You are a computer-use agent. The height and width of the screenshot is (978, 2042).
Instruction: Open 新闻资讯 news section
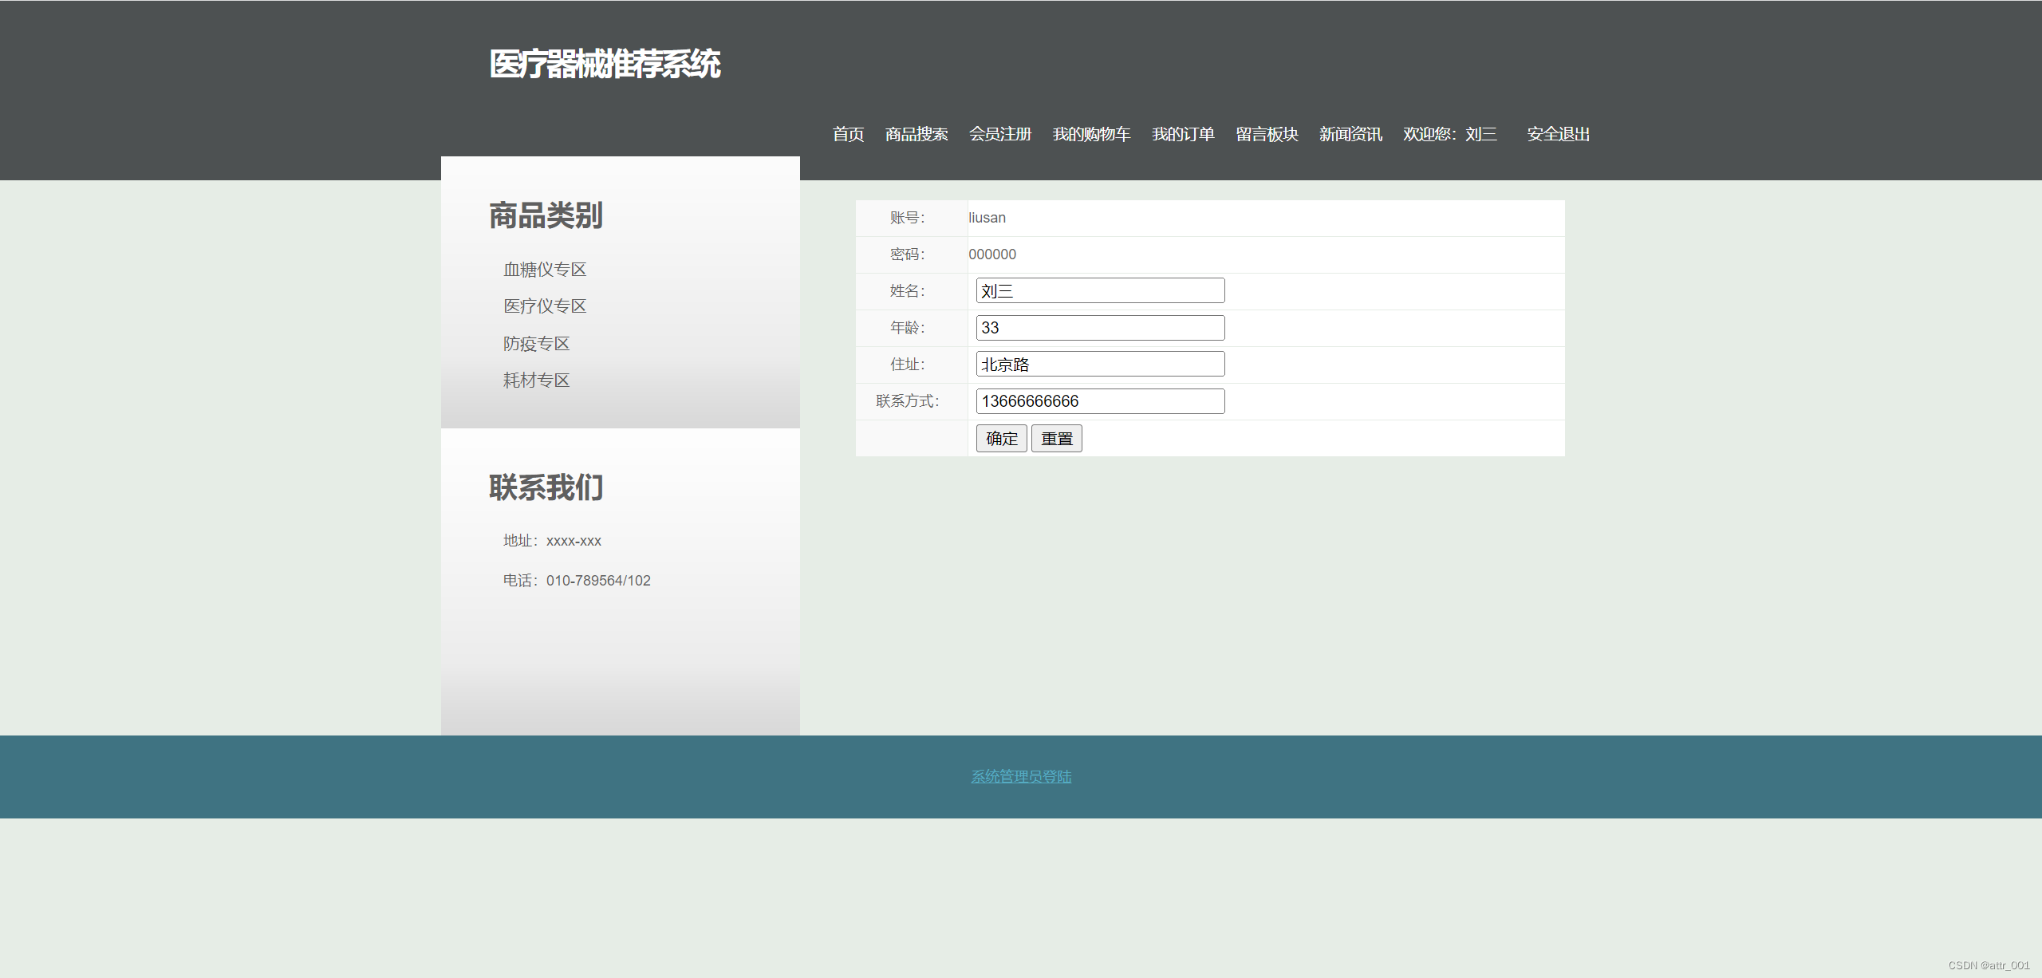coord(1350,134)
